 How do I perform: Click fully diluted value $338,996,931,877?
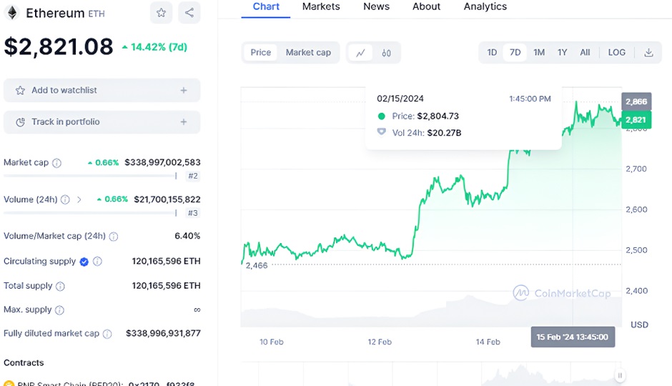point(163,333)
